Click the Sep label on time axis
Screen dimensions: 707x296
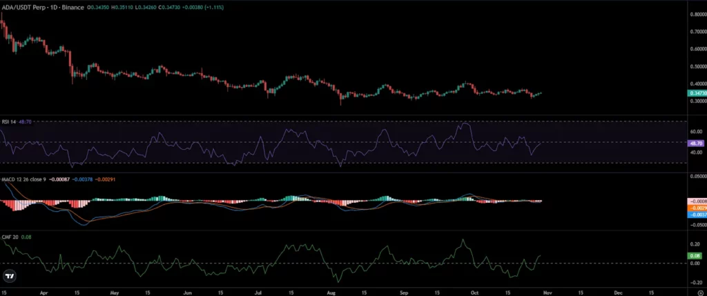pos(405,292)
